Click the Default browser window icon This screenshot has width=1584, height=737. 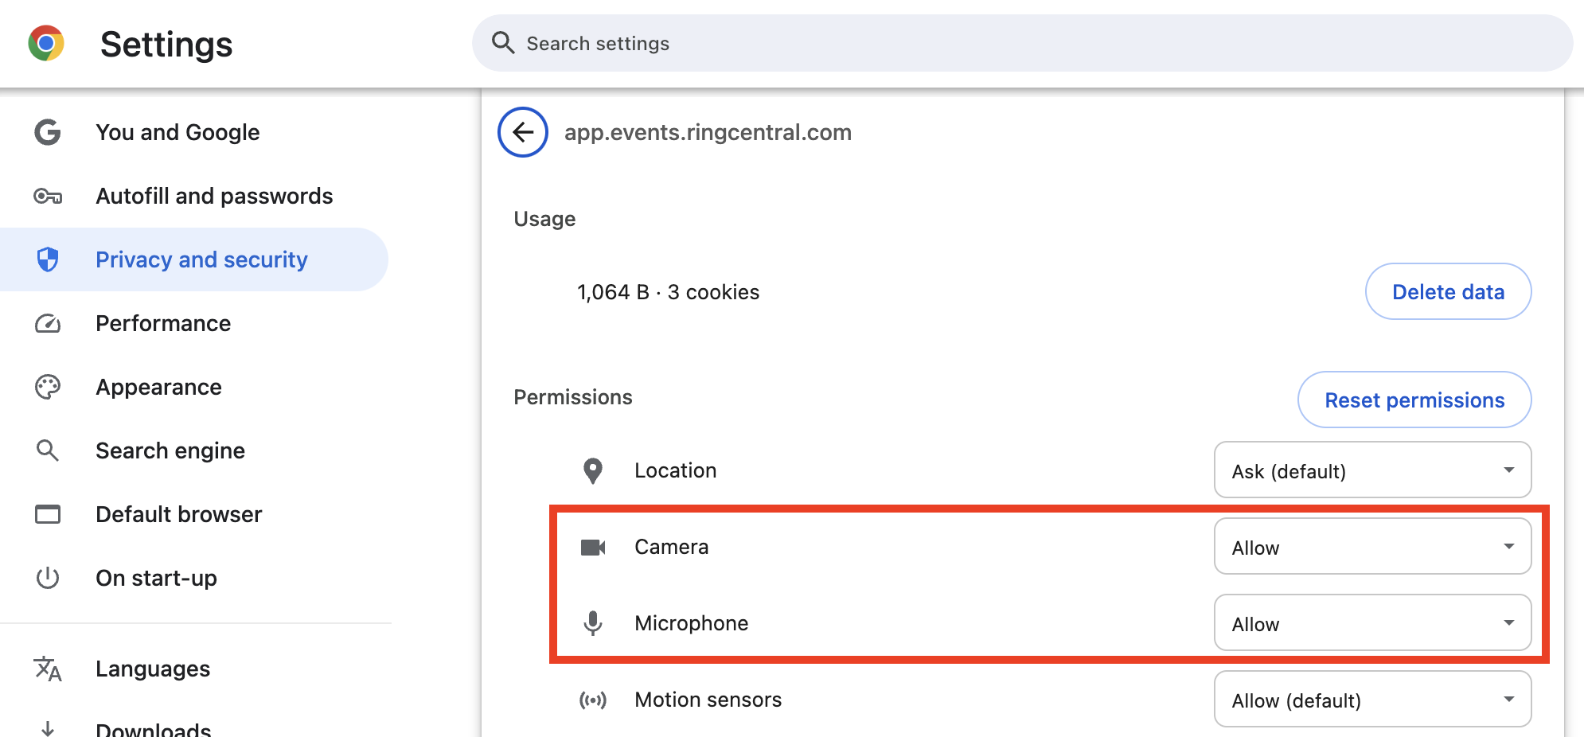coord(48,514)
